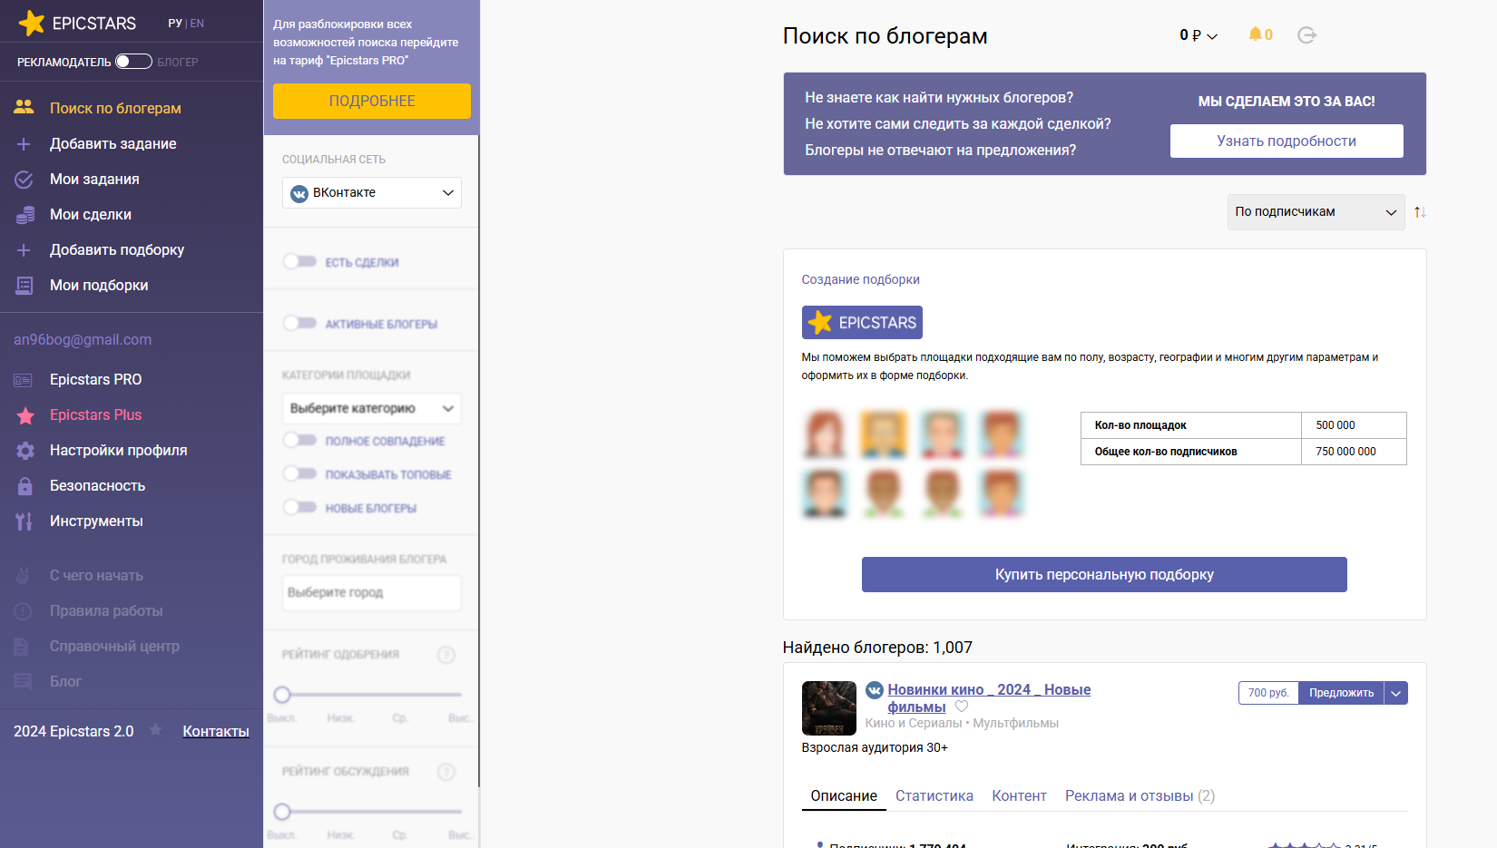Open the По подписчикам sort dropdown
This screenshot has width=1497, height=848.
pyautogui.click(x=1316, y=212)
